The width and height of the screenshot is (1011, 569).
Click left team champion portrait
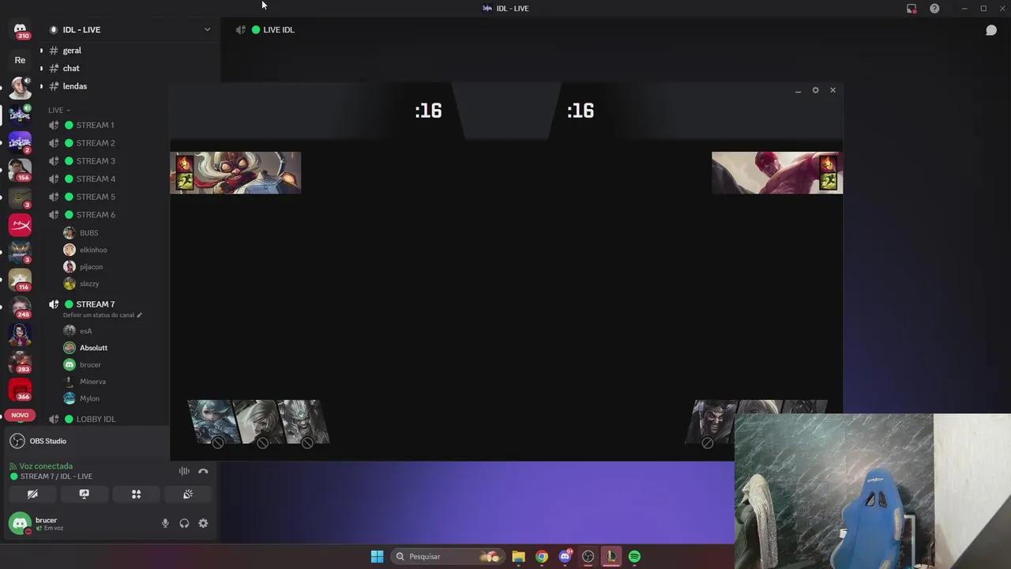[x=235, y=172]
